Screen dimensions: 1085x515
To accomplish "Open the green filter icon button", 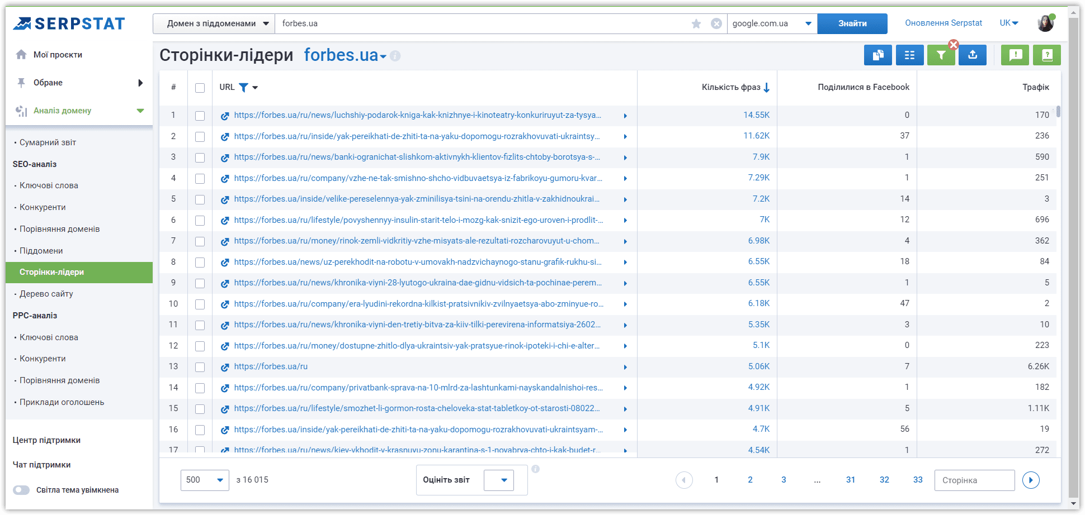I will [941, 55].
